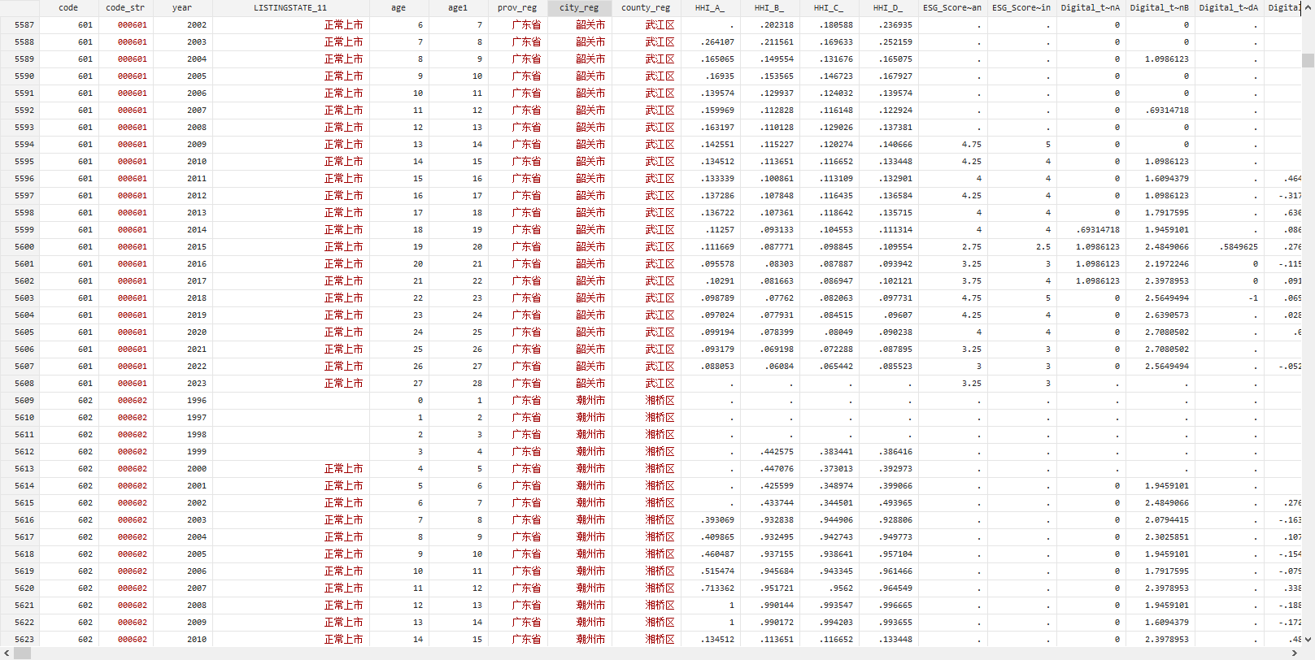1315x660 pixels.
Task: Click the ESG_Score~an column header
Action: pos(952,7)
